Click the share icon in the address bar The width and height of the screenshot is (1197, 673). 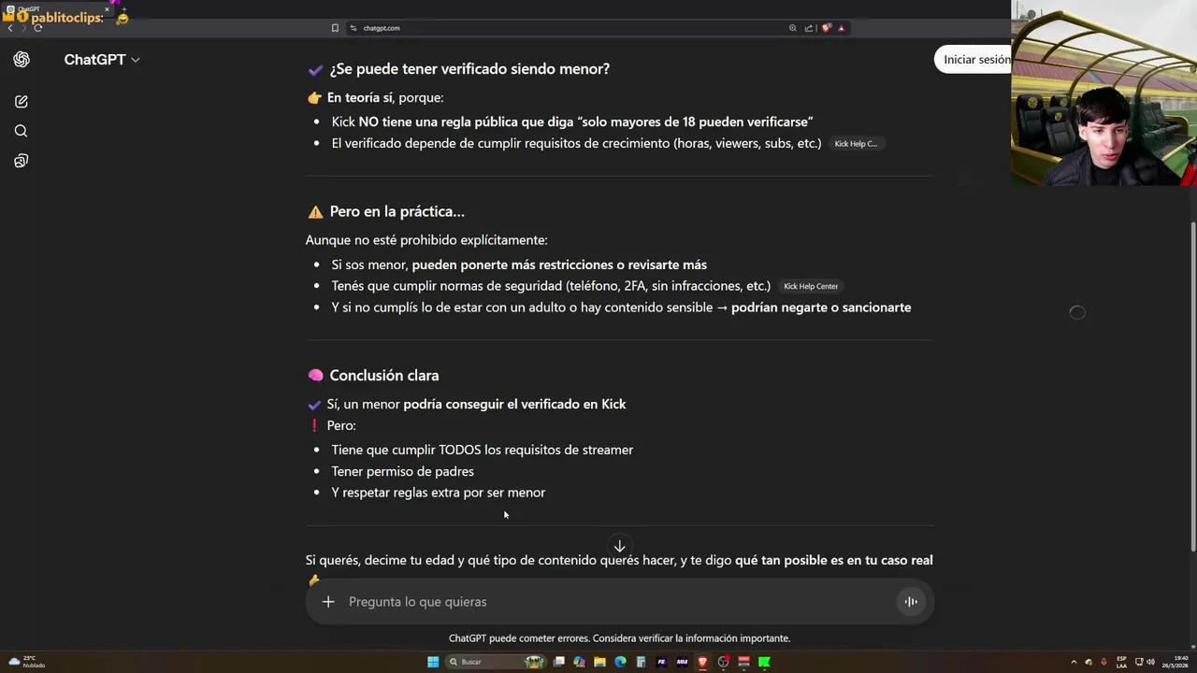pos(809,28)
